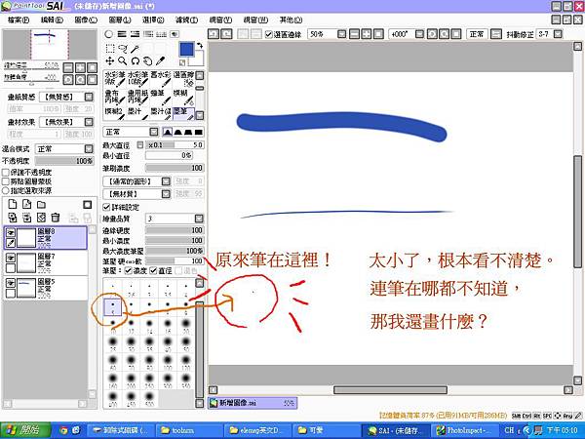The width and height of the screenshot is (585, 439).
Task: Click the layer mask icon
Action: point(87,204)
